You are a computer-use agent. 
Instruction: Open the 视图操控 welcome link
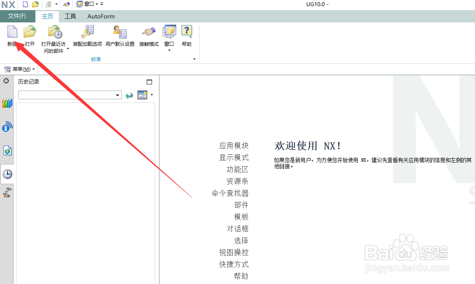(234, 252)
